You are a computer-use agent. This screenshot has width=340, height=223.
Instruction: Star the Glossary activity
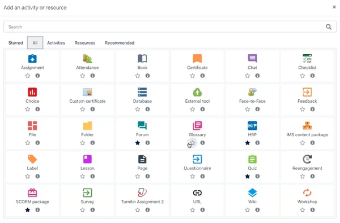click(x=192, y=143)
